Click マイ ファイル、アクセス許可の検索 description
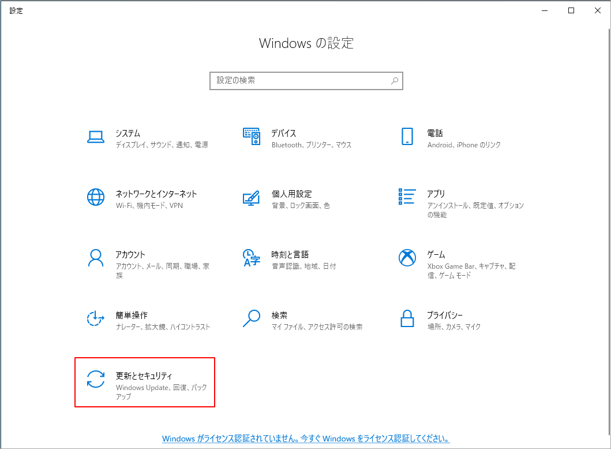611x449 pixels. click(317, 327)
